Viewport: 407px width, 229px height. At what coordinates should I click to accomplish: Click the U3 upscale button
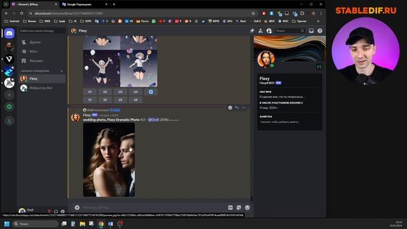[x=120, y=92]
